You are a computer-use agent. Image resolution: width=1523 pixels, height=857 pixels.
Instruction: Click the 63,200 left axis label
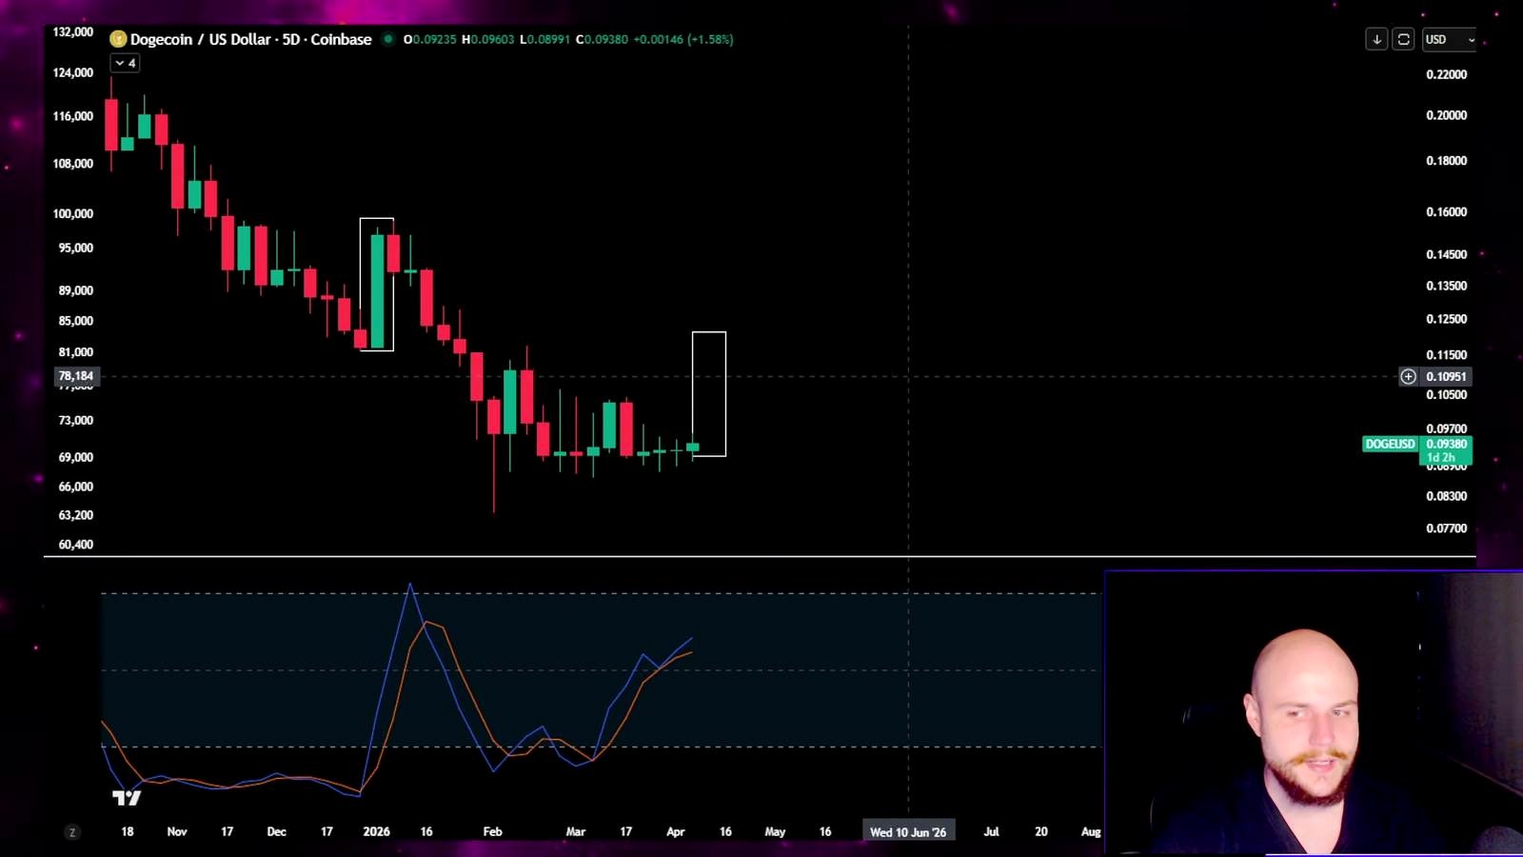point(76,515)
